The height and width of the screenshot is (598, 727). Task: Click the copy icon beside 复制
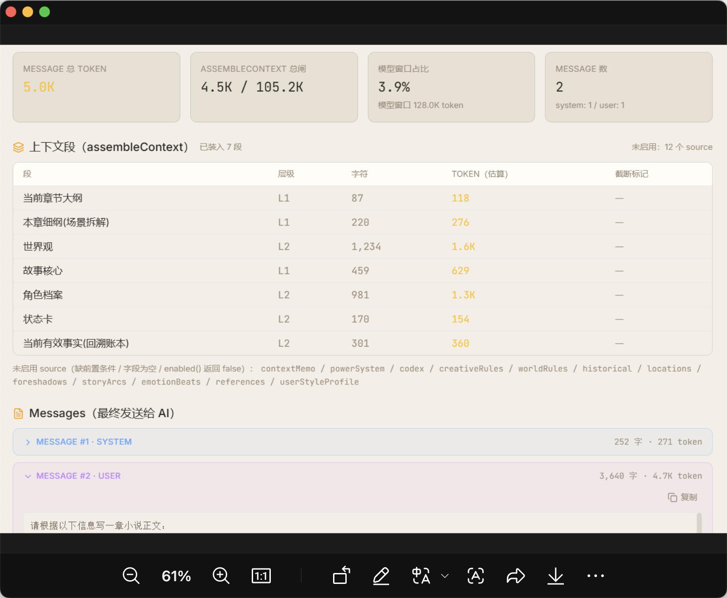672,497
